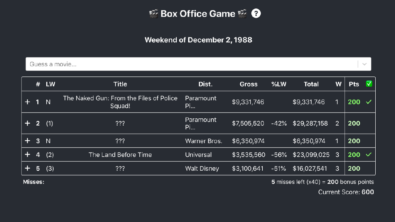Click the Box Office Game heading

197,14
